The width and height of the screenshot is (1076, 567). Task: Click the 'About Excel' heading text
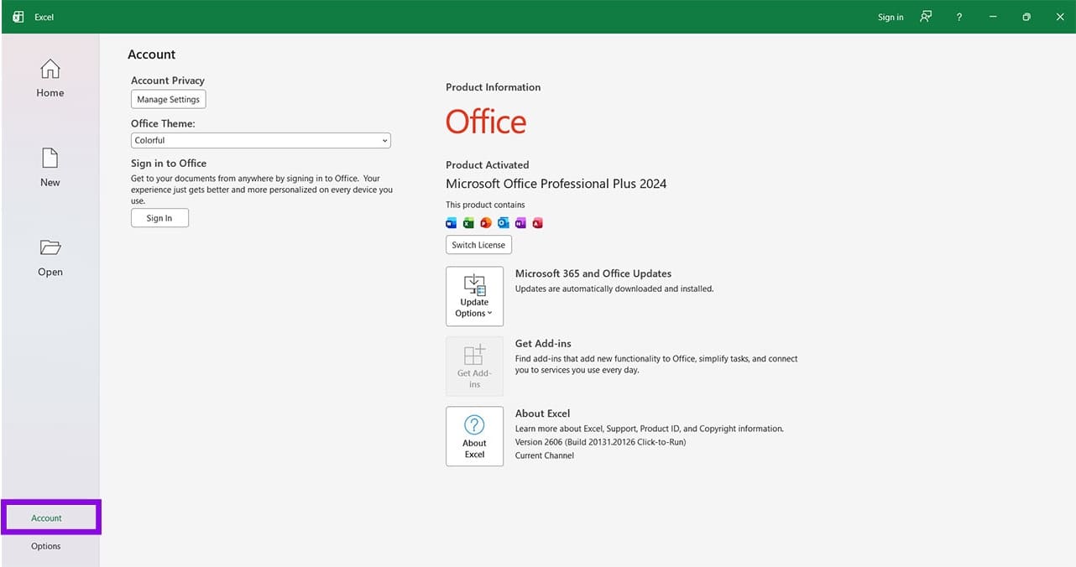pyautogui.click(x=542, y=414)
